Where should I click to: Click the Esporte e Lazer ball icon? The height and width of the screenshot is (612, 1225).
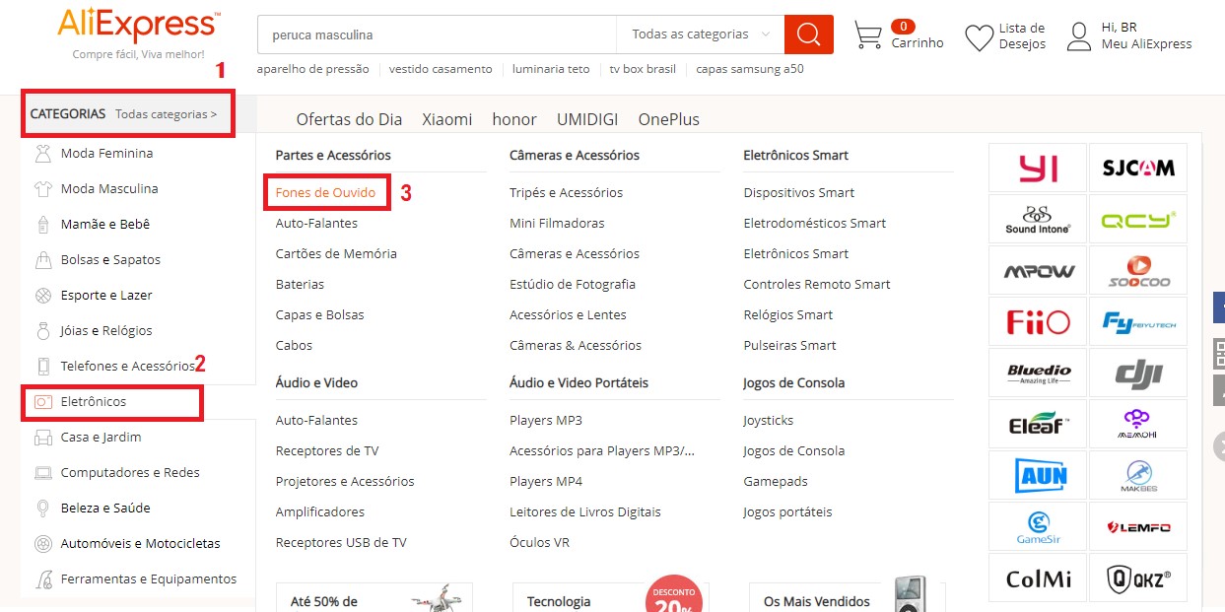[42, 295]
